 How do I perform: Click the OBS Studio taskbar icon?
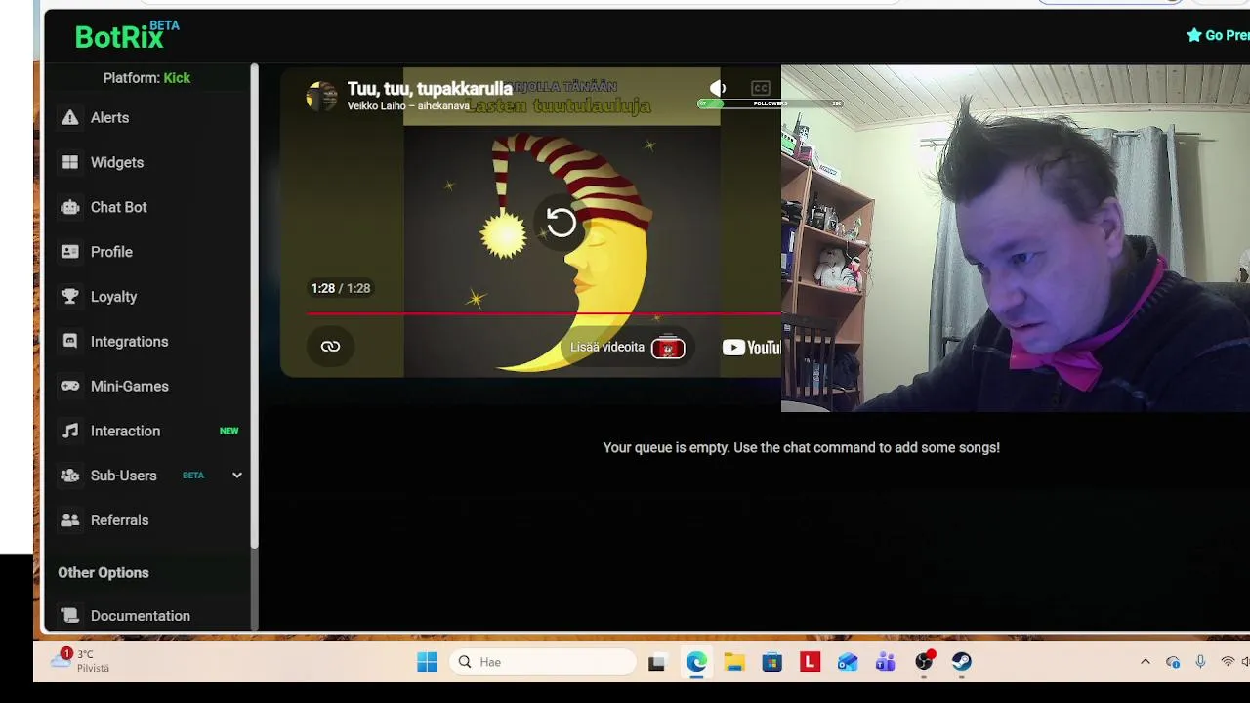coord(924,662)
